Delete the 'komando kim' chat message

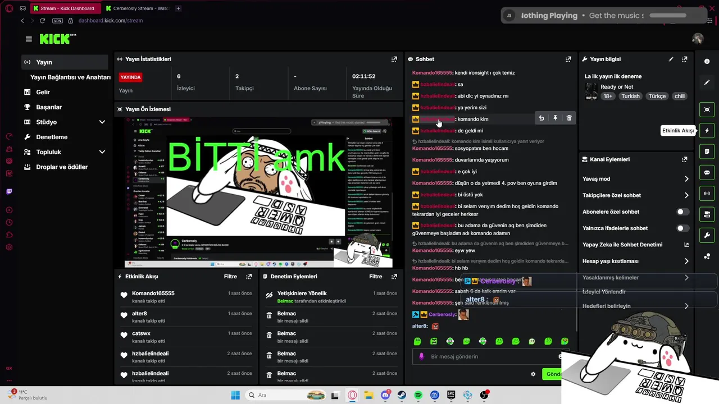point(569,118)
